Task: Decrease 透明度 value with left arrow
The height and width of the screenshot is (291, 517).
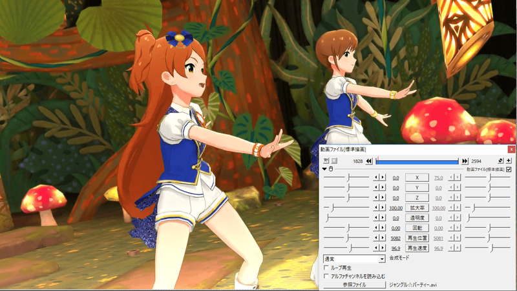Action: (375, 217)
